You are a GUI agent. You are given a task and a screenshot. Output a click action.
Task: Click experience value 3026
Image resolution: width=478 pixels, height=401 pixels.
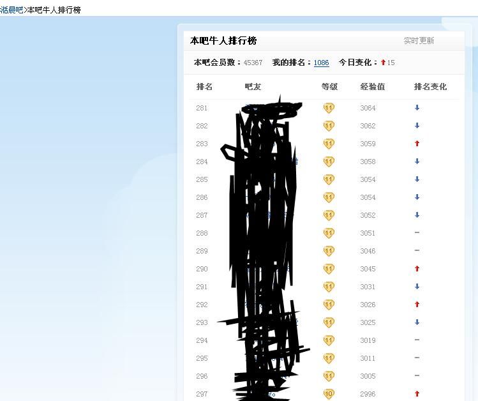368,305
